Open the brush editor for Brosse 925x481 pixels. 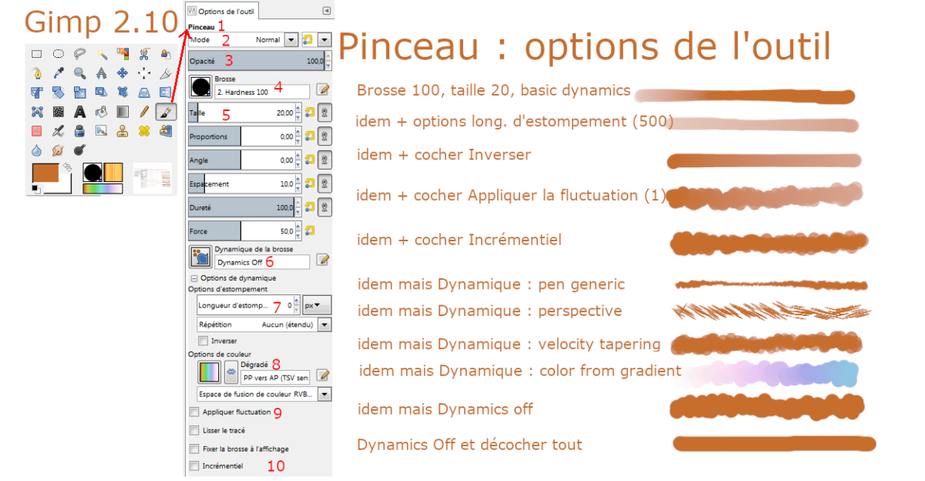pyautogui.click(x=323, y=89)
